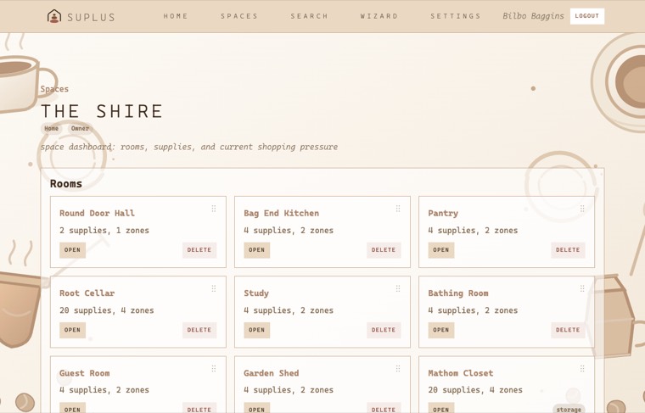Go to Home in the navigation bar
The image size is (645, 413).
coord(176,16)
